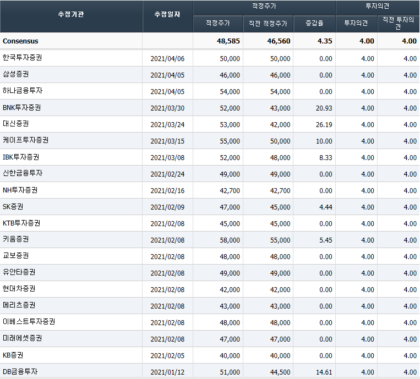Select 케이프투자증권 row name
Image resolution: width=420 pixels, height=379 pixels.
[26, 140]
